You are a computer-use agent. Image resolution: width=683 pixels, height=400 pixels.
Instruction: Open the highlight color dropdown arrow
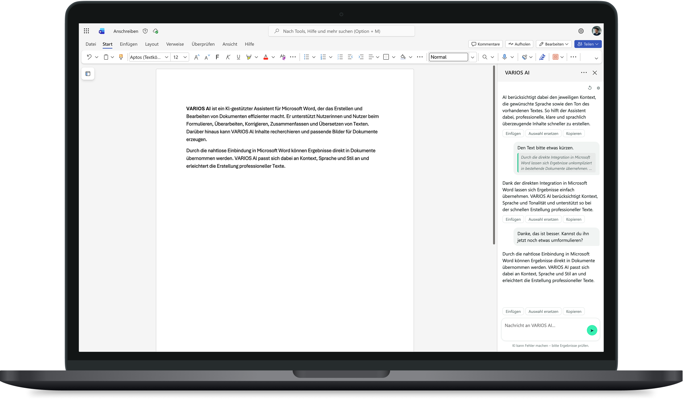pos(256,57)
